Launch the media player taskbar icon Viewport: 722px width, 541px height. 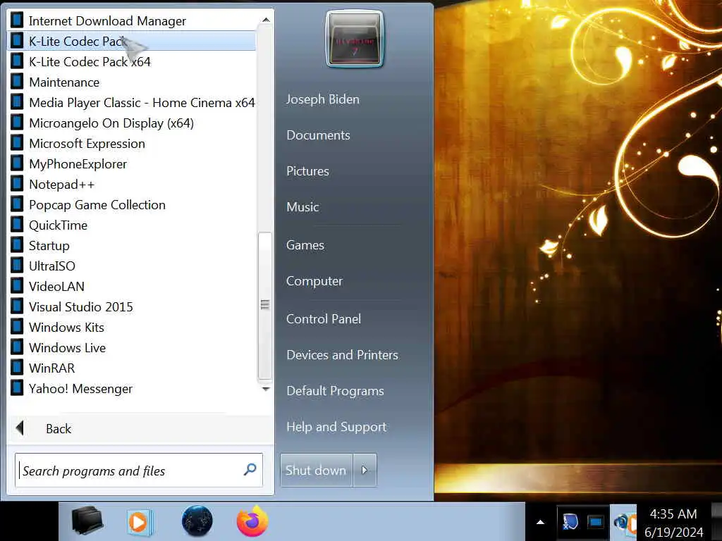(139, 522)
